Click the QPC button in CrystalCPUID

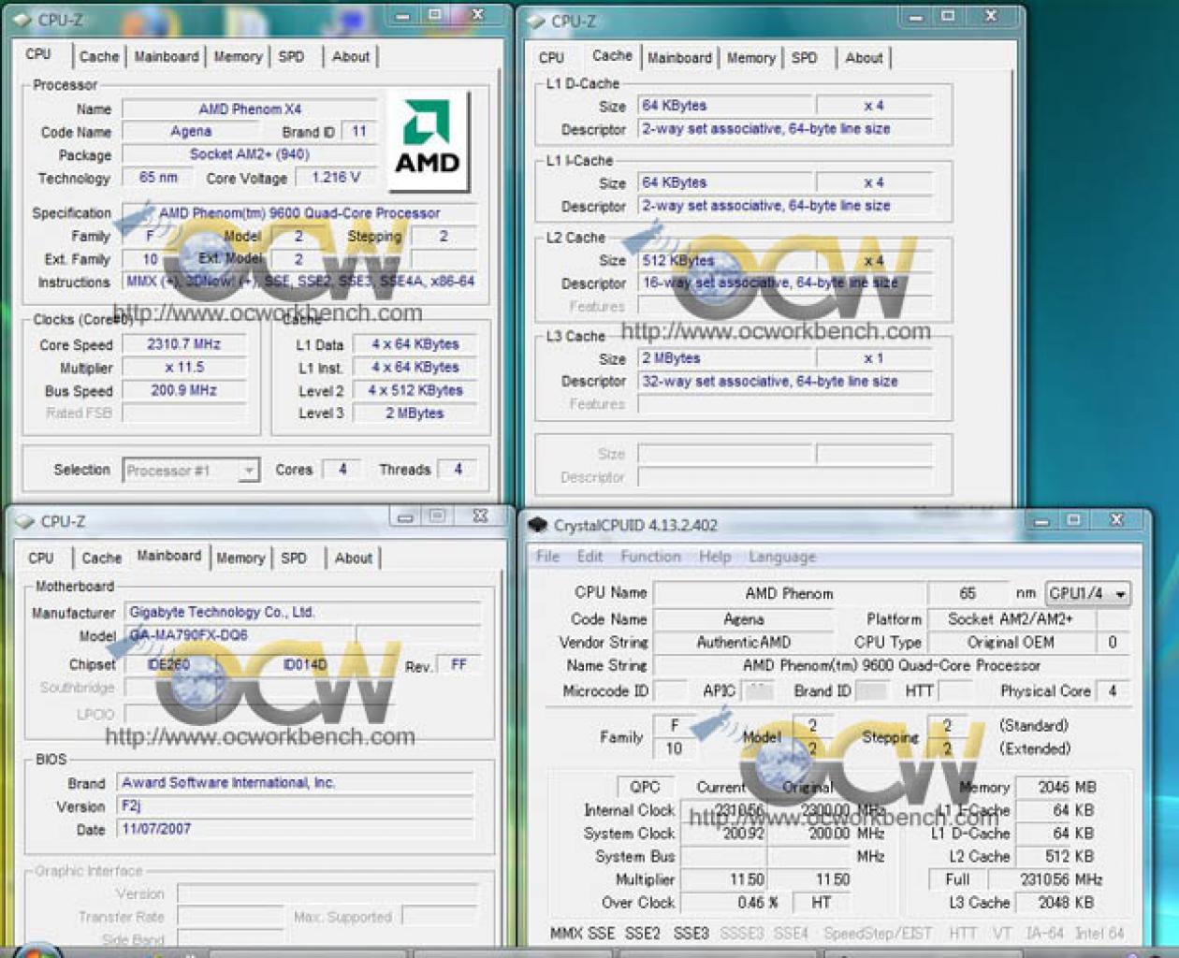coord(645,788)
